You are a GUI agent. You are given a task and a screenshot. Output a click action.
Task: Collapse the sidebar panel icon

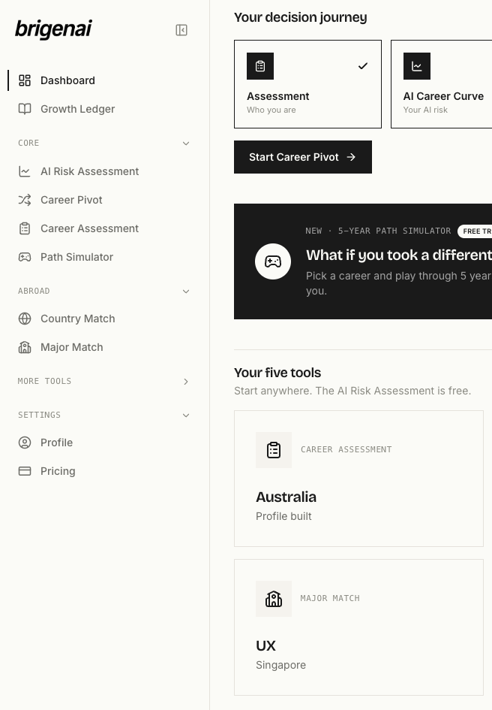pos(181,30)
